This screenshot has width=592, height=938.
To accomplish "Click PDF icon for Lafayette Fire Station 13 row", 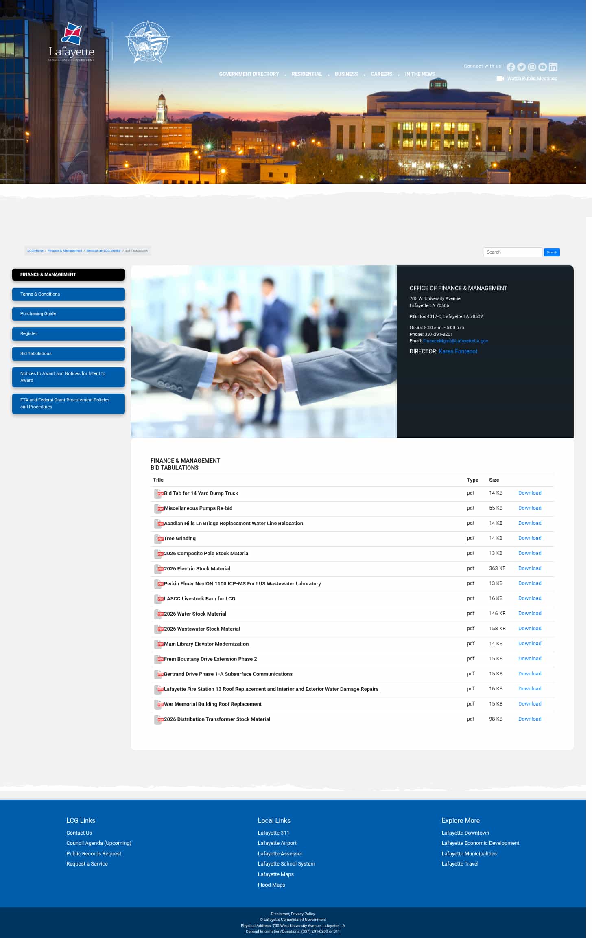I will tap(159, 689).
